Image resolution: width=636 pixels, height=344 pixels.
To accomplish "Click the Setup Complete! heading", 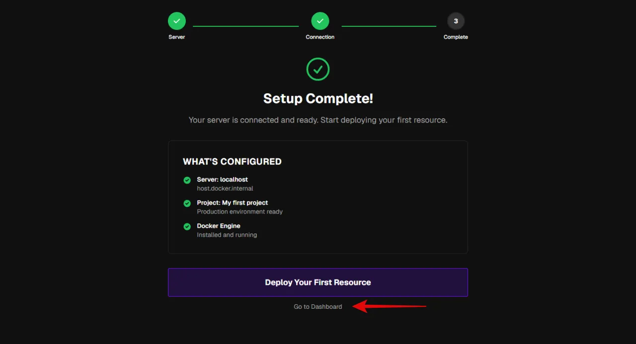I will (318, 98).
